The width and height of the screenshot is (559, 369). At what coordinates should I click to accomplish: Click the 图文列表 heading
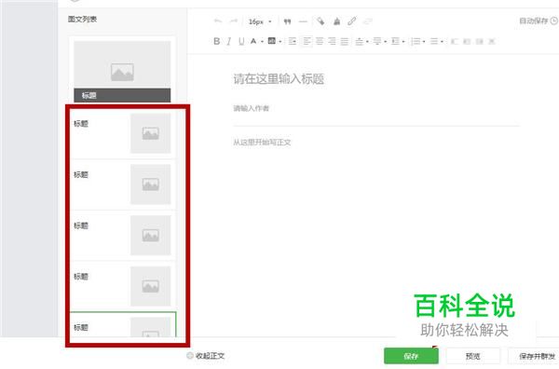[82, 20]
